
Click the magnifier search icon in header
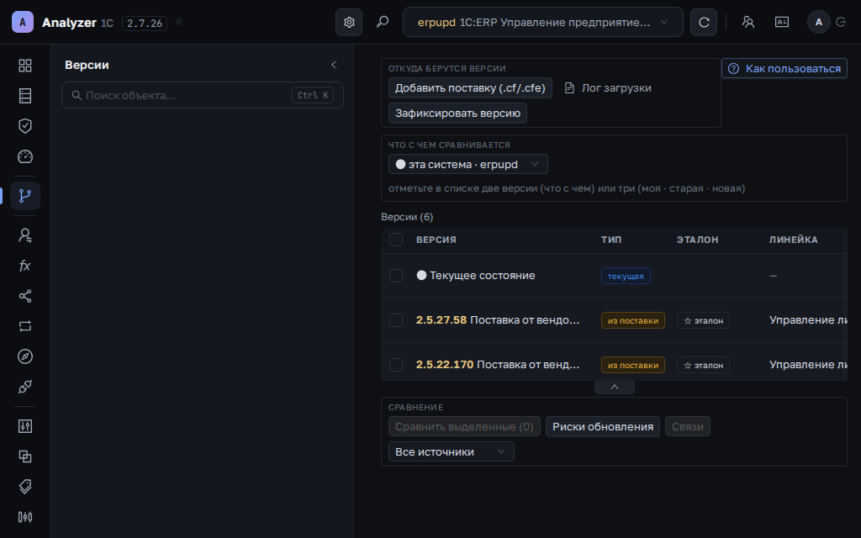pyautogui.click(x=383, y=22)
